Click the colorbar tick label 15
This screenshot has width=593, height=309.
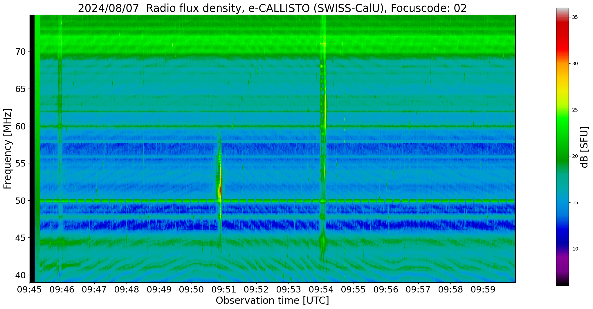pos(575,202)
